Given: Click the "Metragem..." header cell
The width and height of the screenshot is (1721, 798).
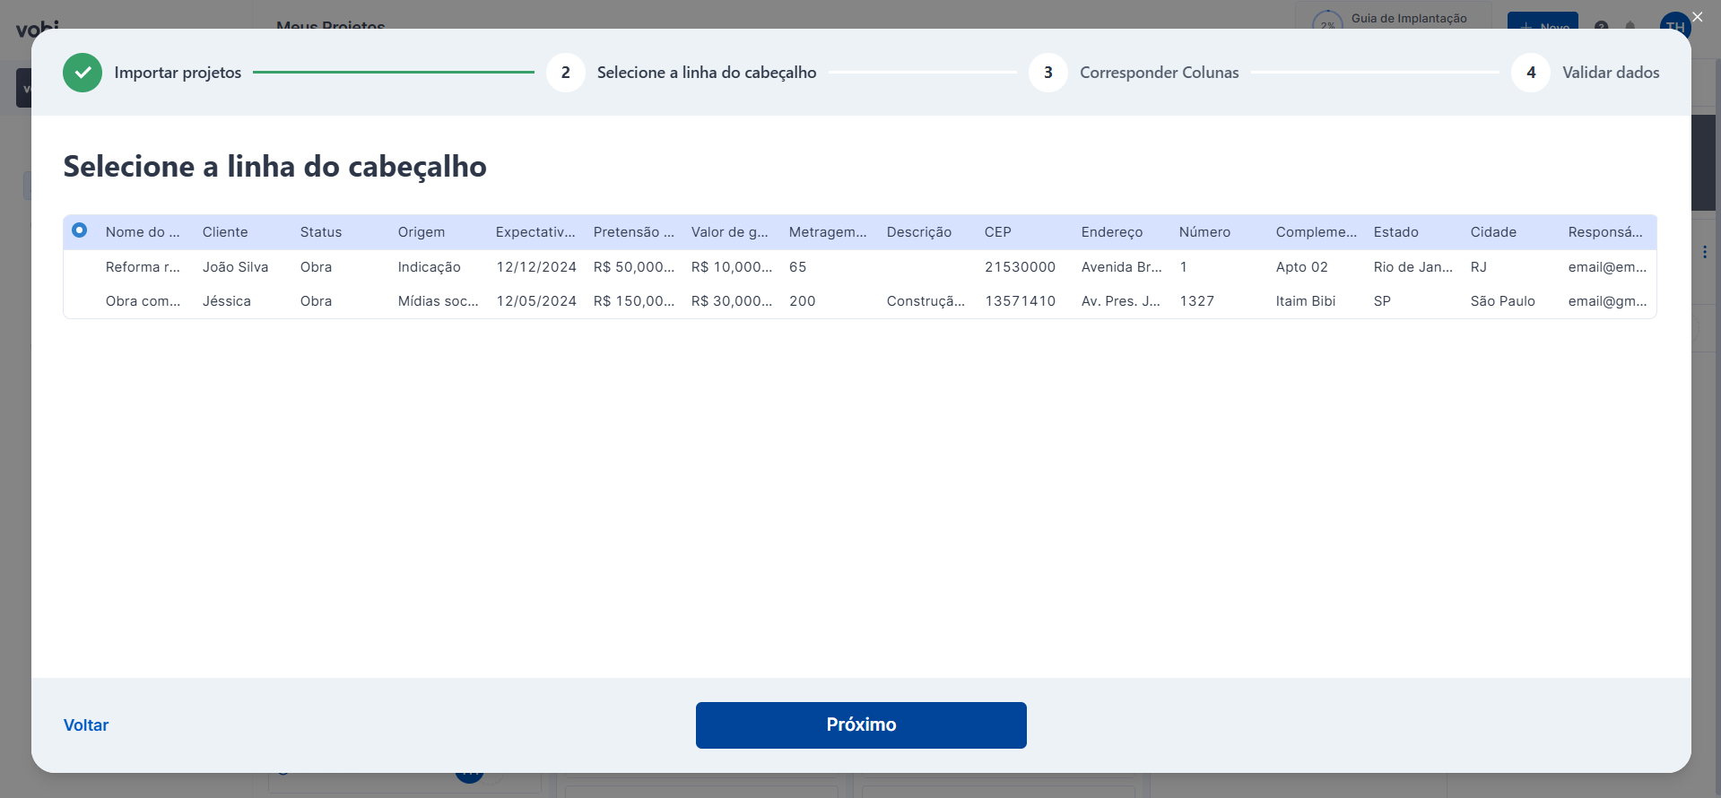Looking at the screenshot, I should [x=828, y=232].
